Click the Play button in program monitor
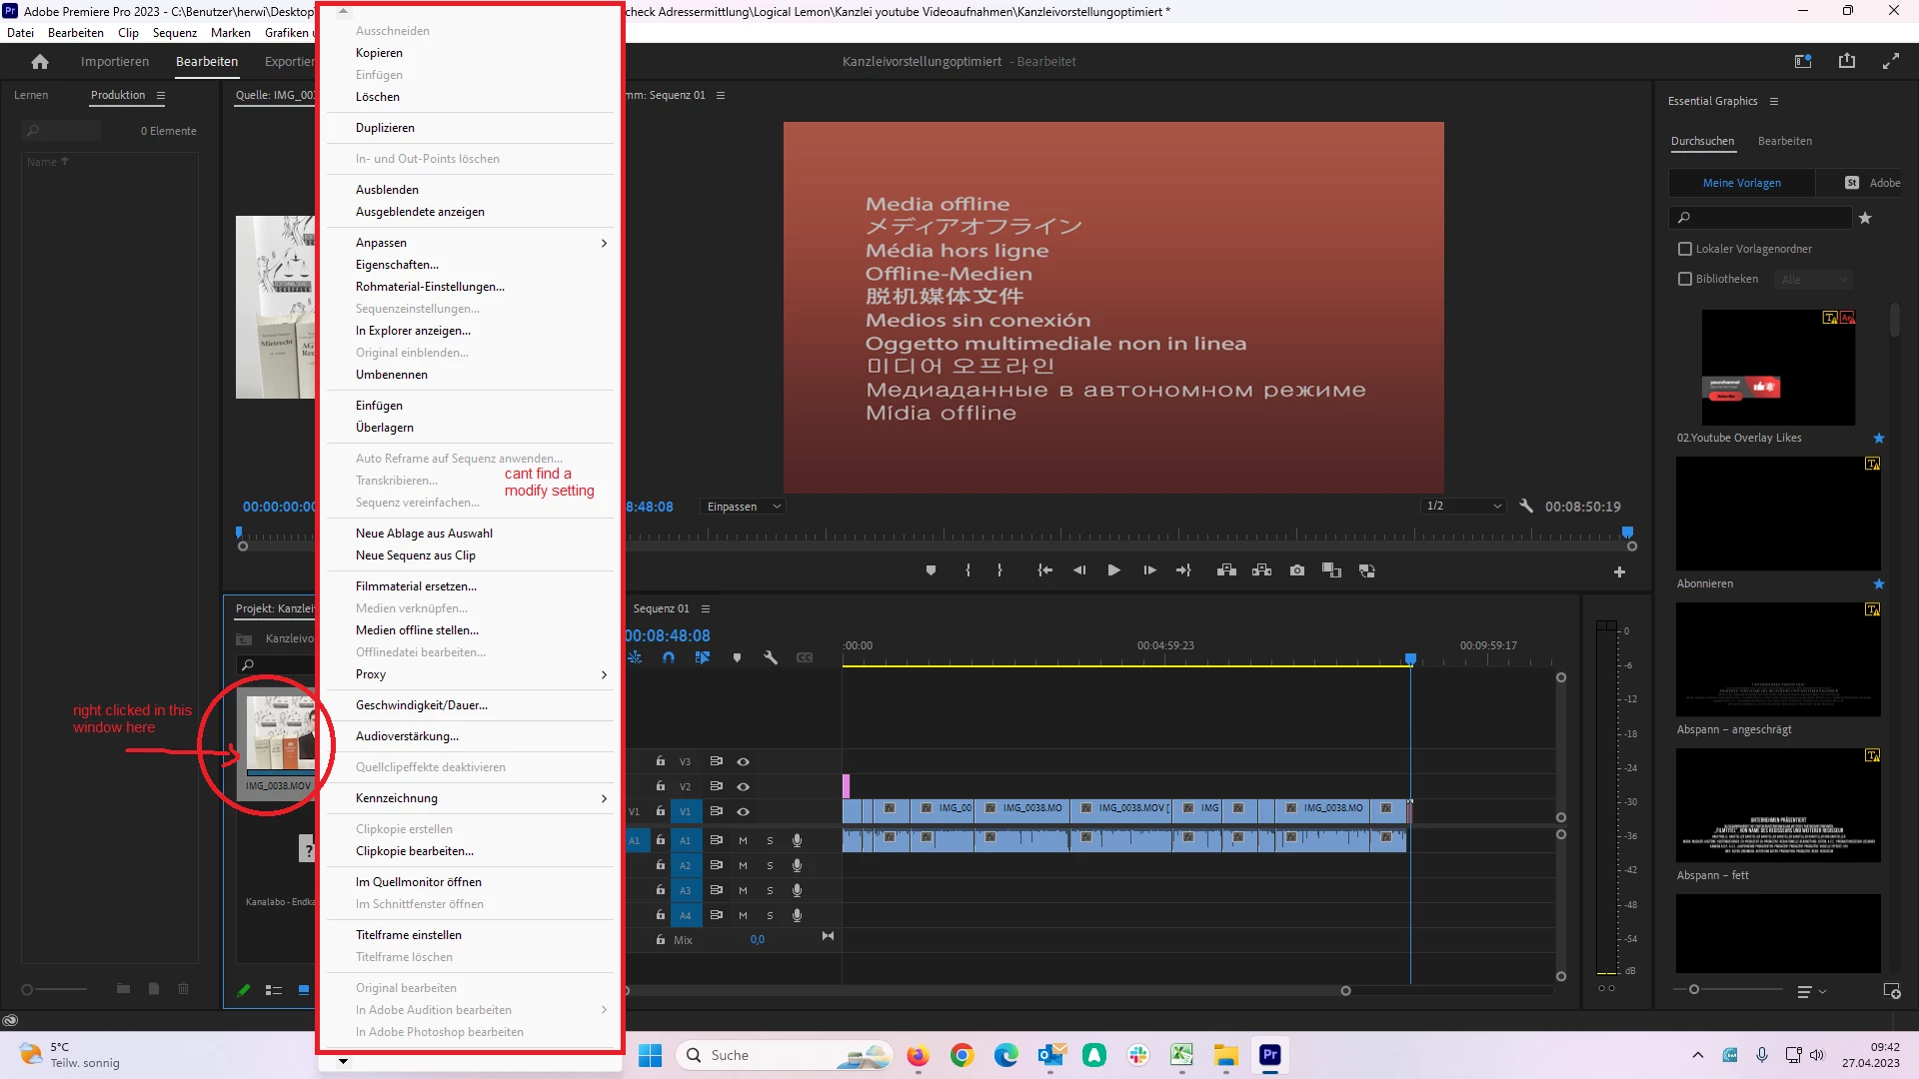This screenshot has width=1919, height=1079. pyautogui.click(x=1113, y=570)
